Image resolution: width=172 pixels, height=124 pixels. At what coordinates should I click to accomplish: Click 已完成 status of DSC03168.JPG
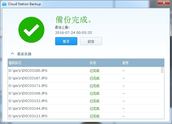click(95, 93)
